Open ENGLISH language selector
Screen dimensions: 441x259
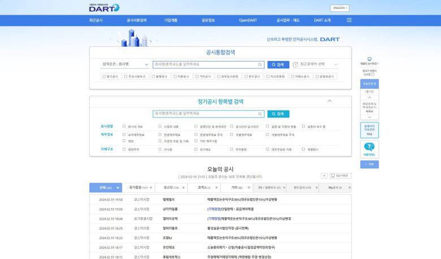click(340, 8)
